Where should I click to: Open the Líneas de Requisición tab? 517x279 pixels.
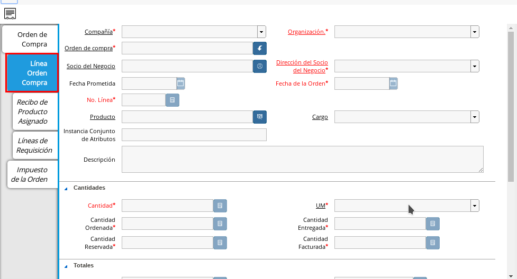(34, 145)
